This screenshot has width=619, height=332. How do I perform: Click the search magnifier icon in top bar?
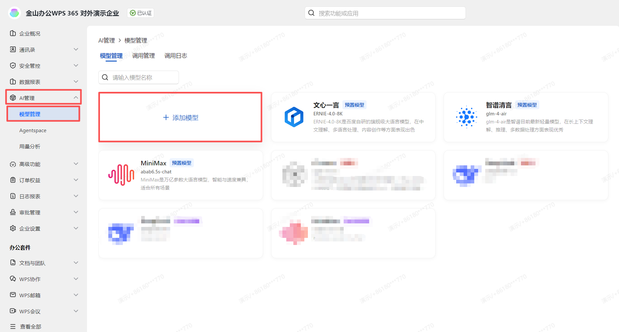tap(311, 13)
